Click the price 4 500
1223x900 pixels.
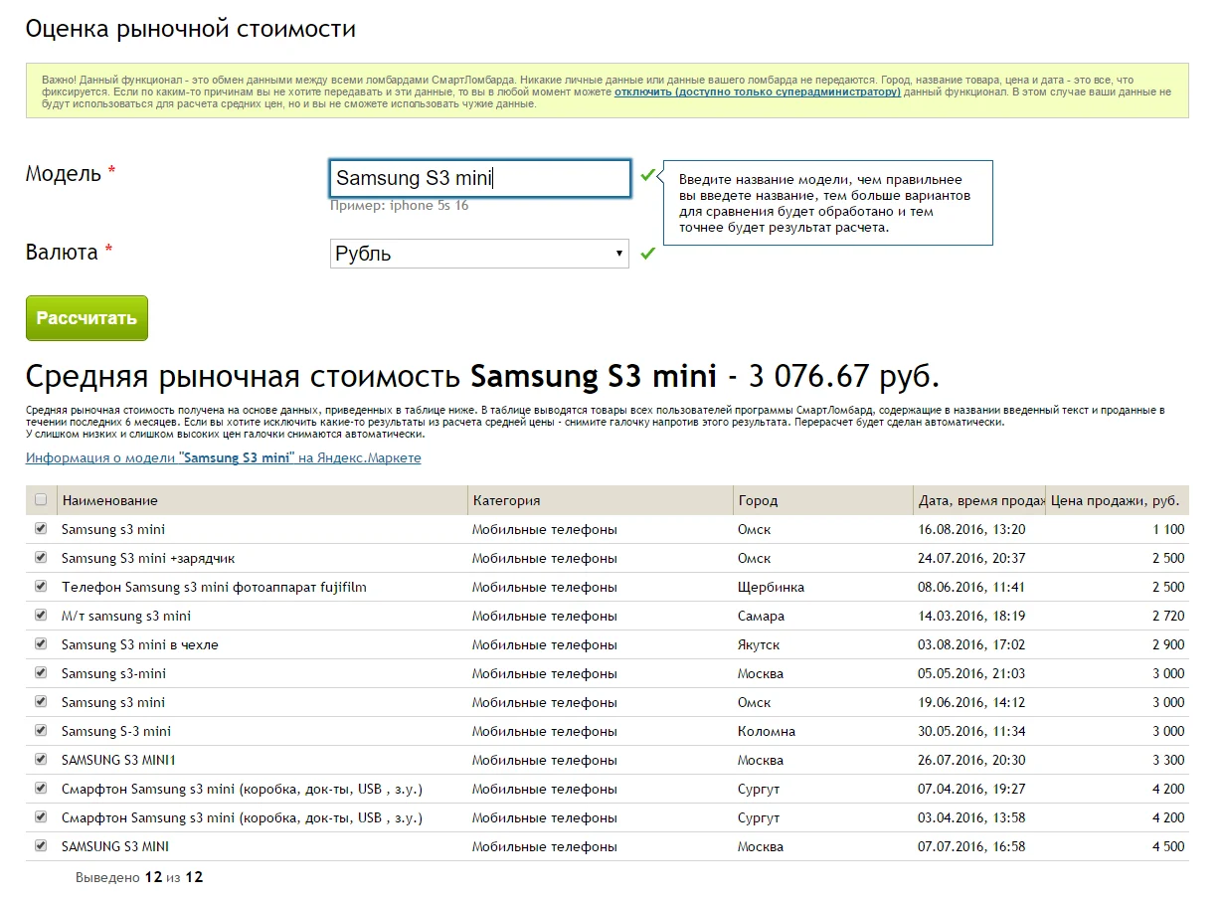[1167, 846]
